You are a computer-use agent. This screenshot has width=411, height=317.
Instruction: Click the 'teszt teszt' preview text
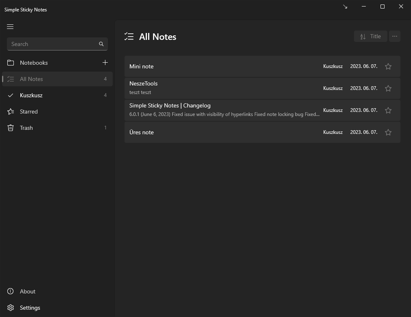[140, 92]
